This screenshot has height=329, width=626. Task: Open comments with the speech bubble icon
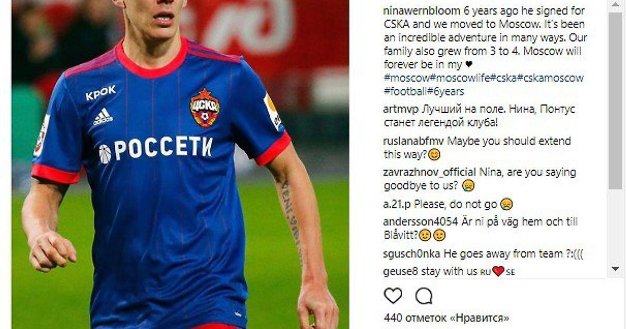(x=424, y=296)
